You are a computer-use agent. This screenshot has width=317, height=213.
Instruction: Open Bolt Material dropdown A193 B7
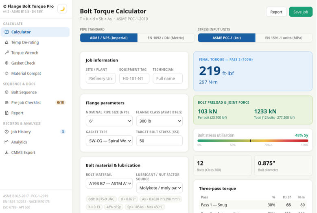point(109,183)
